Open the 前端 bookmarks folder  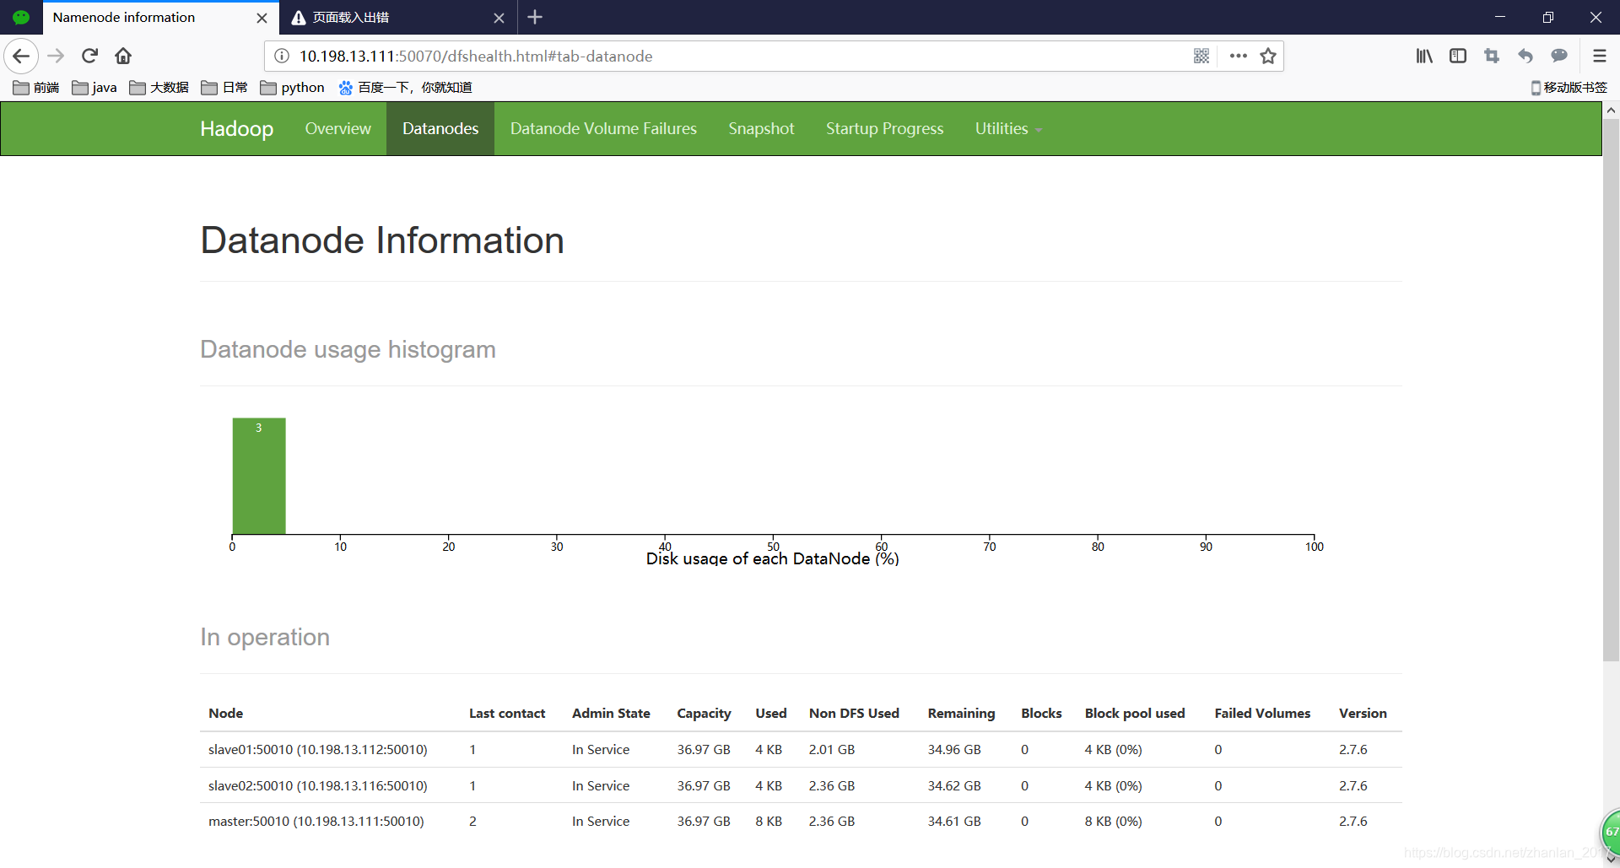pos(35,88)
